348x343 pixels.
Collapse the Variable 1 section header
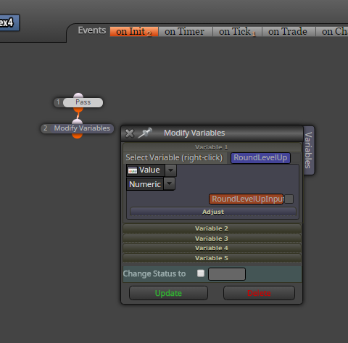(x=212, y=147)
